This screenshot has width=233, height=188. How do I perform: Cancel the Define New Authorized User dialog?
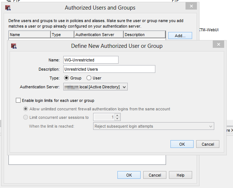208,144
